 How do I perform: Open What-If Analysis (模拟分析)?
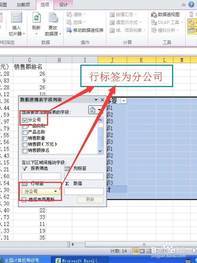165,30
